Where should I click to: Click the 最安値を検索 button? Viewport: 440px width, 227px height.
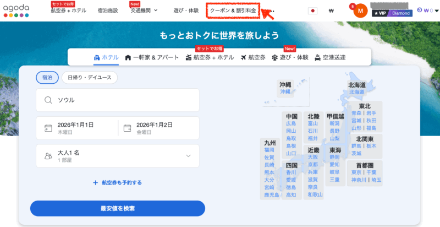point(118,208)
